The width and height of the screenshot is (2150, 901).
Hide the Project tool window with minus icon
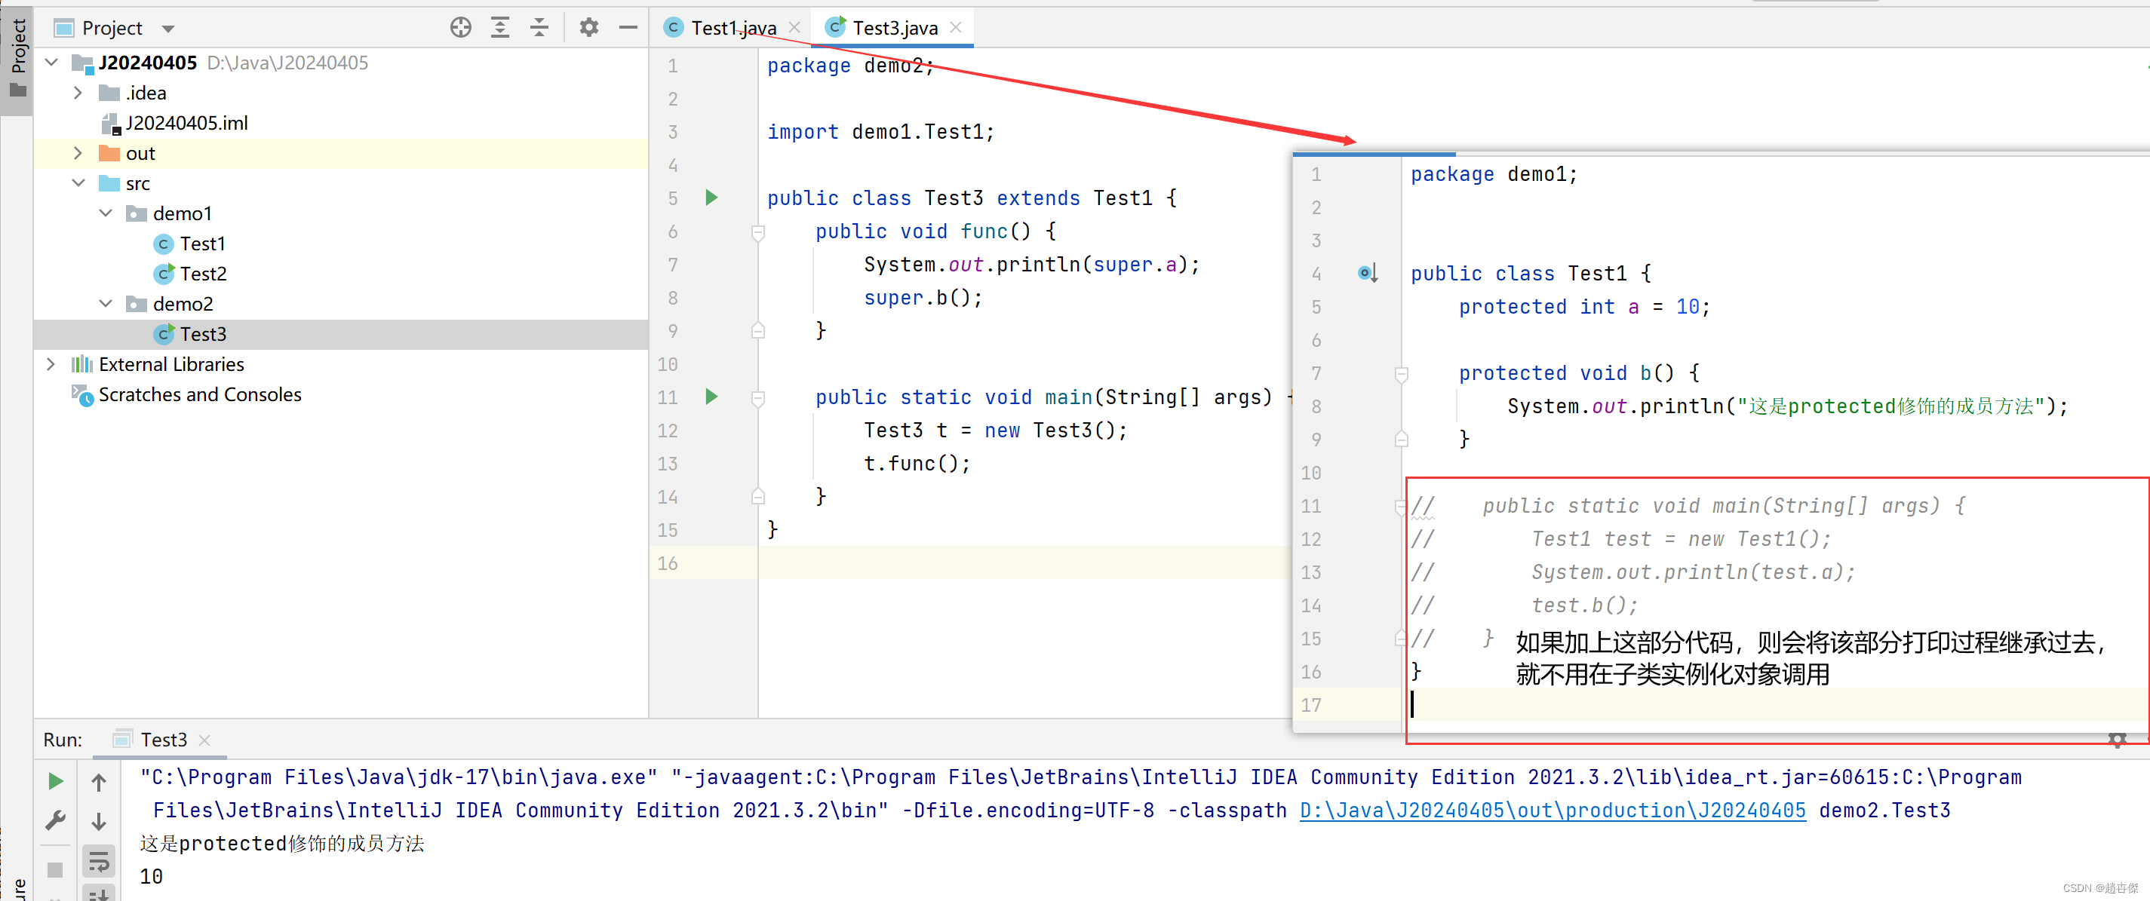pos(628,28)
